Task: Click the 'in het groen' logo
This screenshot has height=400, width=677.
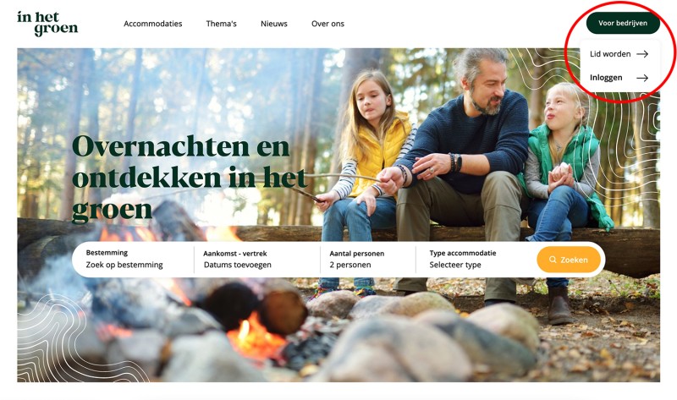Action: pos(47,24)
